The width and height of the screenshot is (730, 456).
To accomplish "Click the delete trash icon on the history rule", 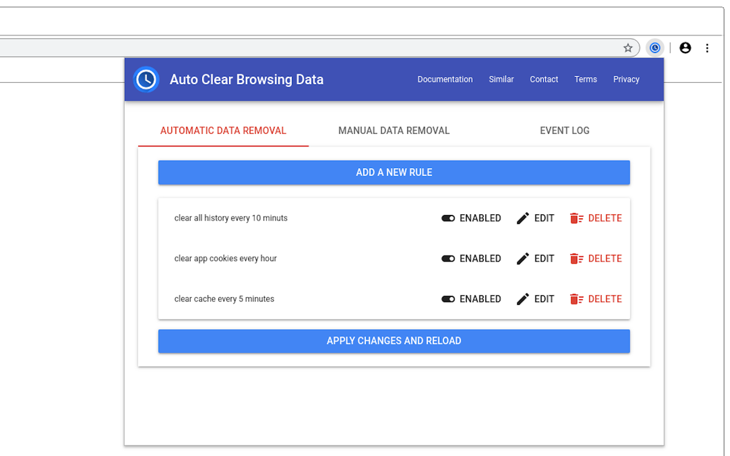I will pos(577,217).
